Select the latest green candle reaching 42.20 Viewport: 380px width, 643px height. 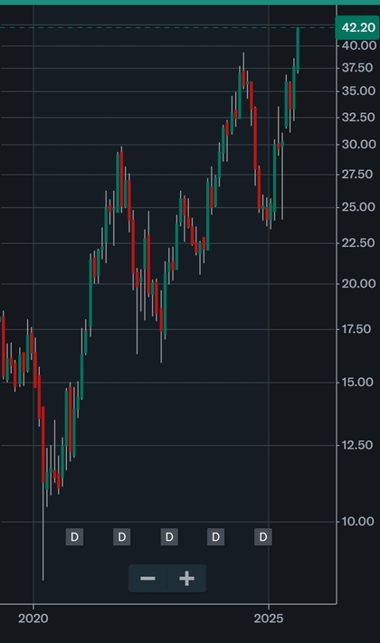pos(298,49)
